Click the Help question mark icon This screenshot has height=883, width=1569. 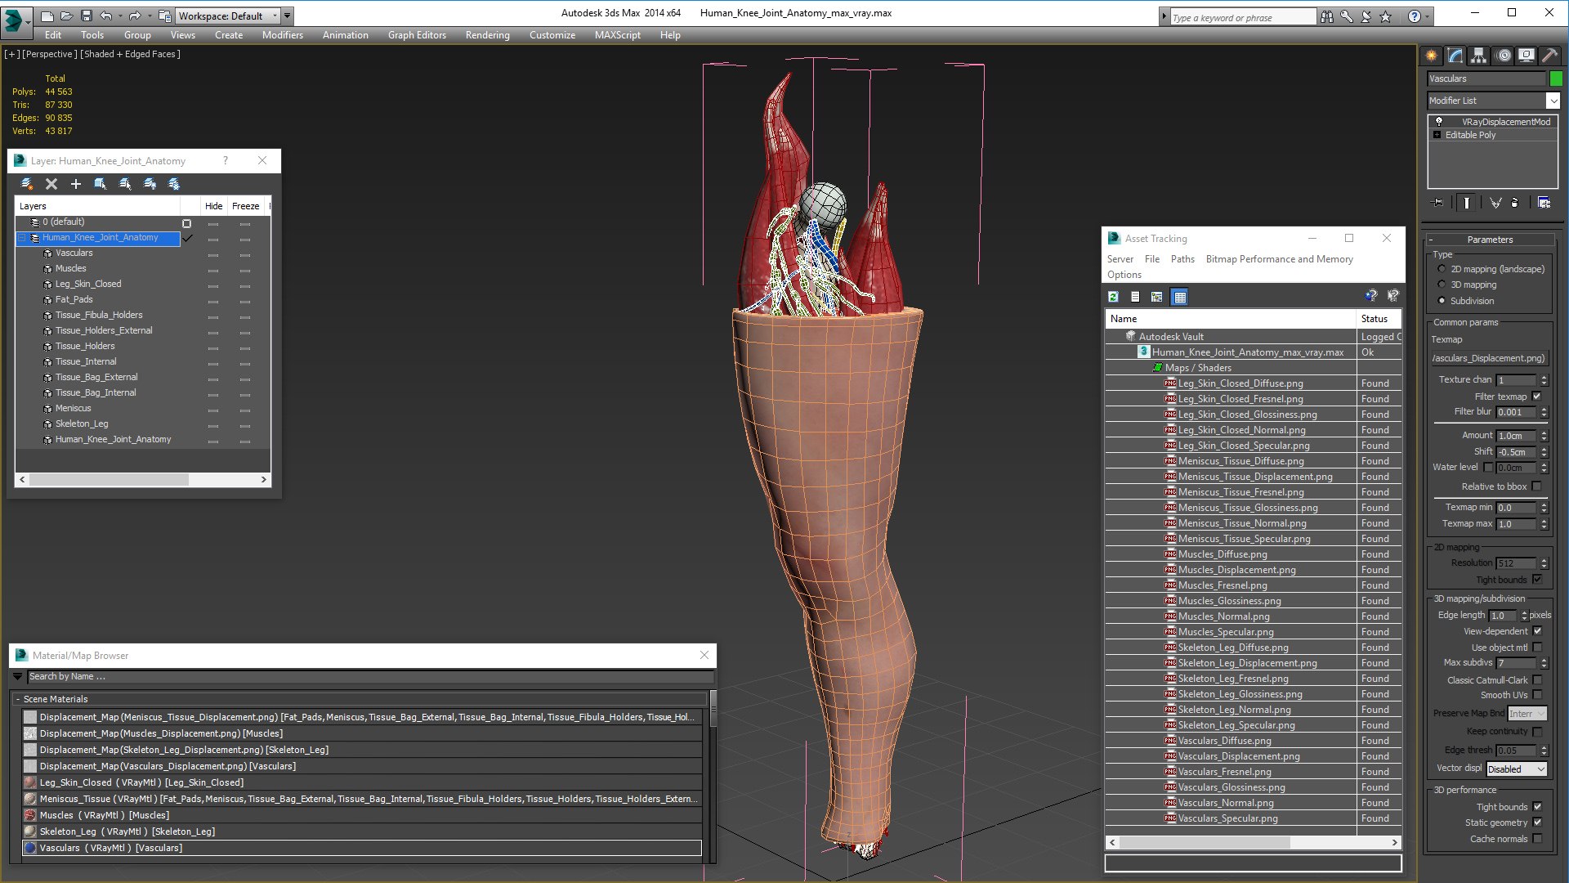[1415, 16]
